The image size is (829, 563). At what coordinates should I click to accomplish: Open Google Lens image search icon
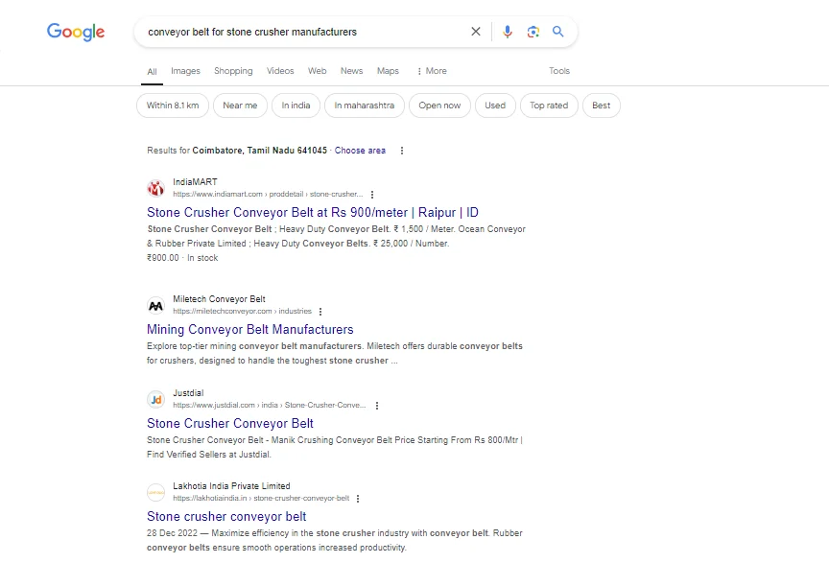click(x=533, y=32)
